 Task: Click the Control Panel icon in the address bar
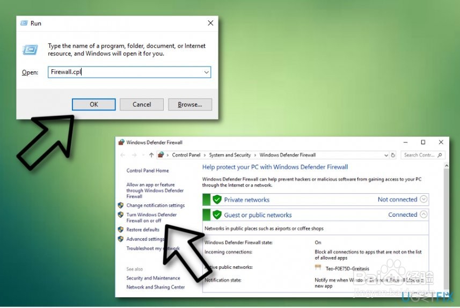(160, 155)
